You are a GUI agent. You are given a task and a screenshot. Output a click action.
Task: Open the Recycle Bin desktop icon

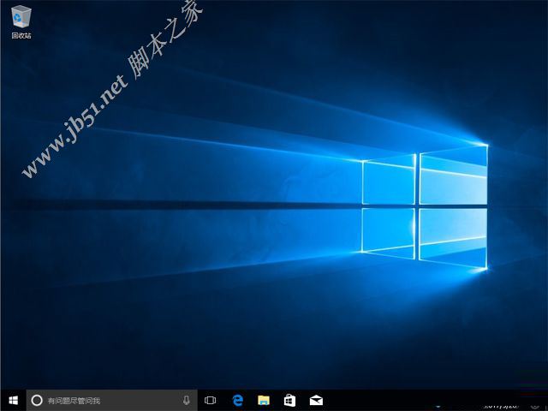click(x=21, y=21)
